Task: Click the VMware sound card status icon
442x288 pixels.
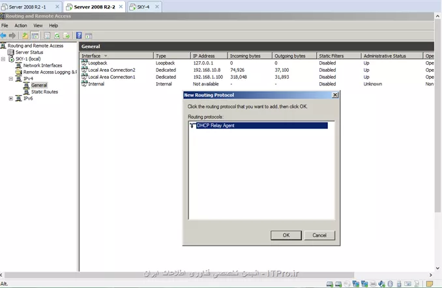Action: [x=381, y=284]
